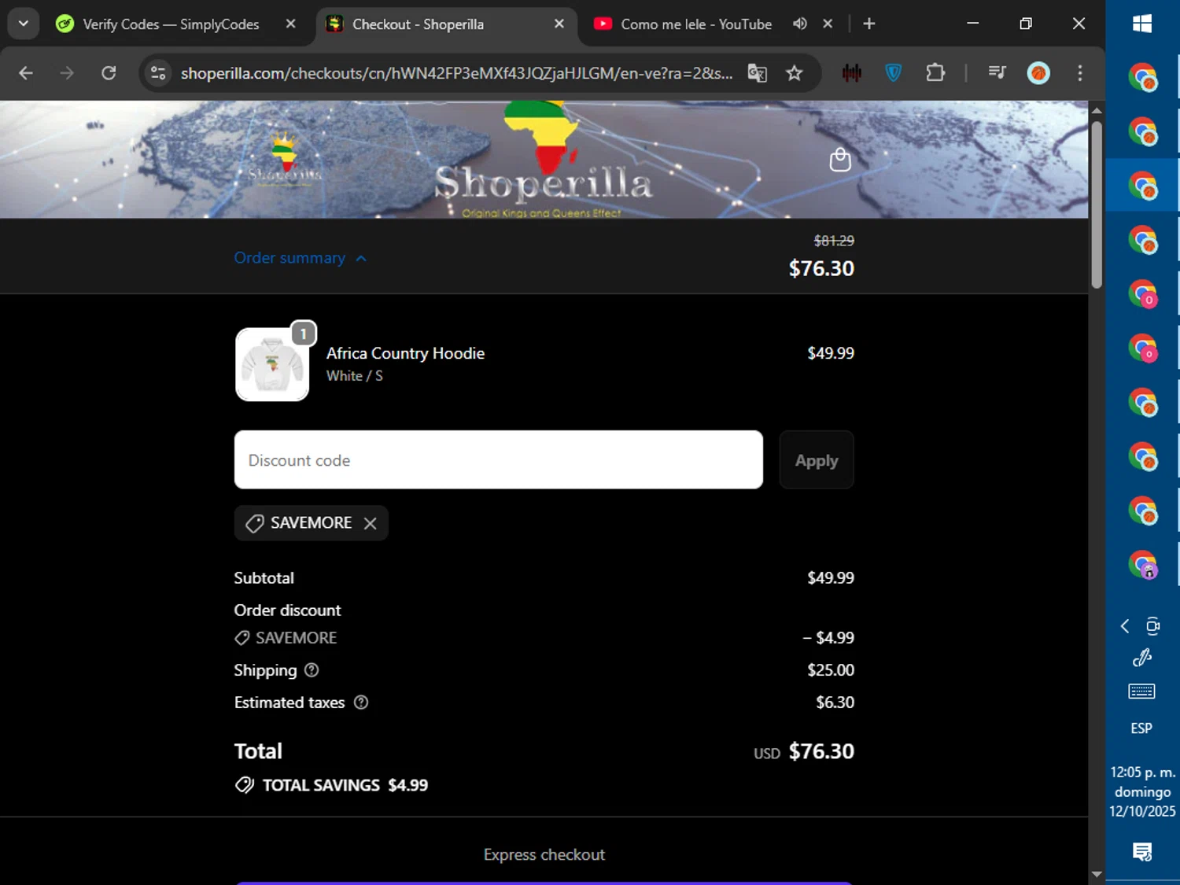Open the Extensions puzzle menu
The height and width of the screenshot is (885, 1180).
(x=935, y=73)
